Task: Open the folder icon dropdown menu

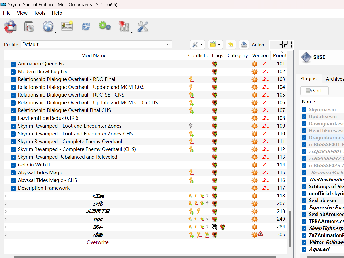Action: [215, 45]
